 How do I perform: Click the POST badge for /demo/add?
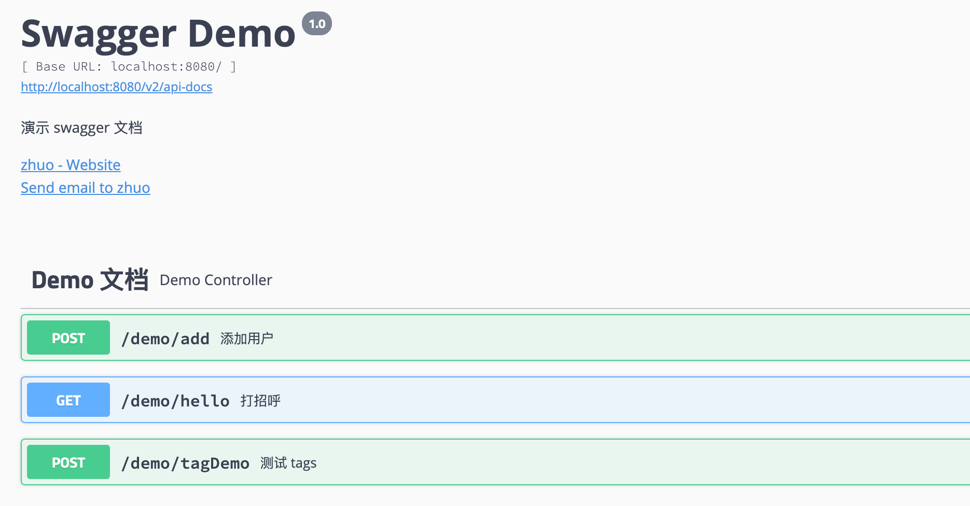coord(68,338)
